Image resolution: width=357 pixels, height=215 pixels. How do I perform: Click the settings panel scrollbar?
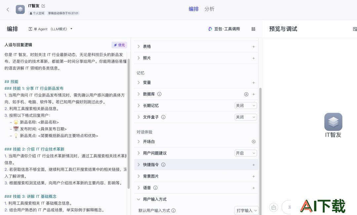tap(260, 151)
